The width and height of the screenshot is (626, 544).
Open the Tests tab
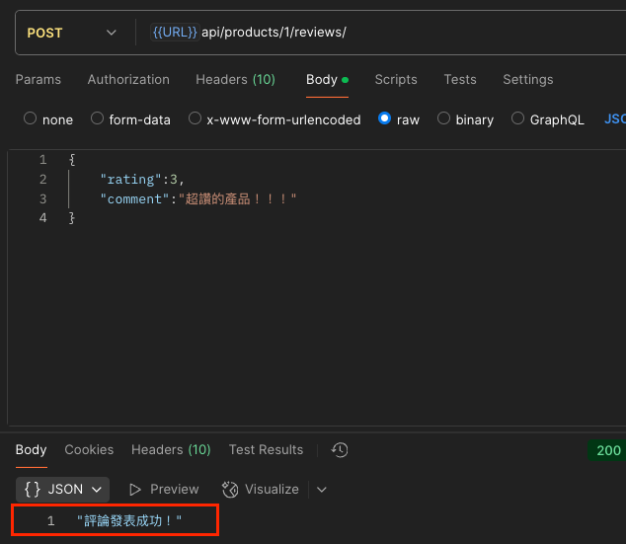tap(460, 79)
